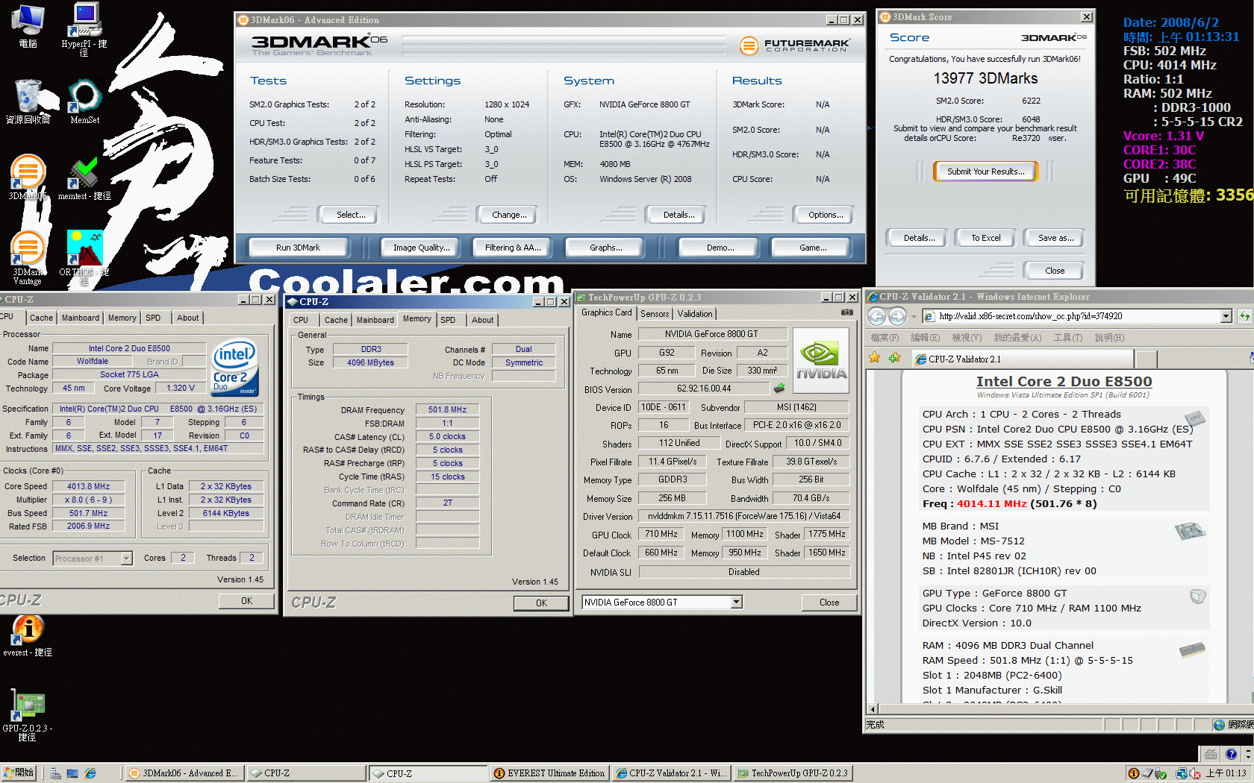
Task: Open the Favorites Center star icon
Action: [875, 358]
